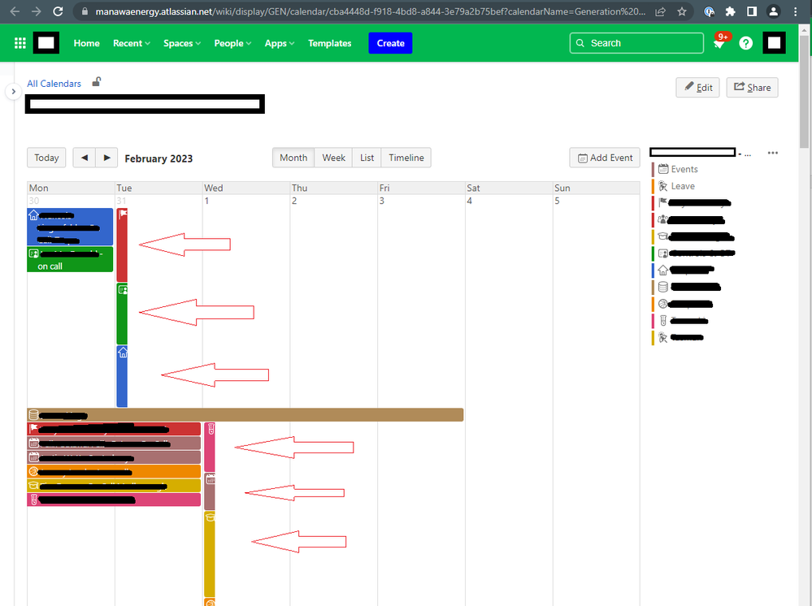Open the All Calendars link

[x=54, y=83]
